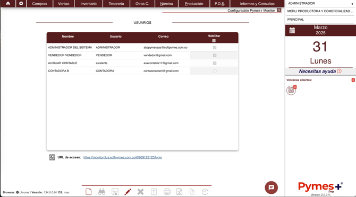Toggle Habilitar checkbox for VENDEDOR VENDEDOR
Image resolution: width=356 pixels, height=197 pixels.
[215, 56]
